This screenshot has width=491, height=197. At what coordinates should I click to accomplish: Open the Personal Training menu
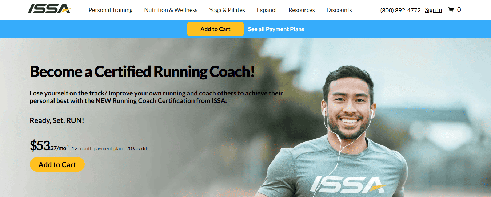111,10
